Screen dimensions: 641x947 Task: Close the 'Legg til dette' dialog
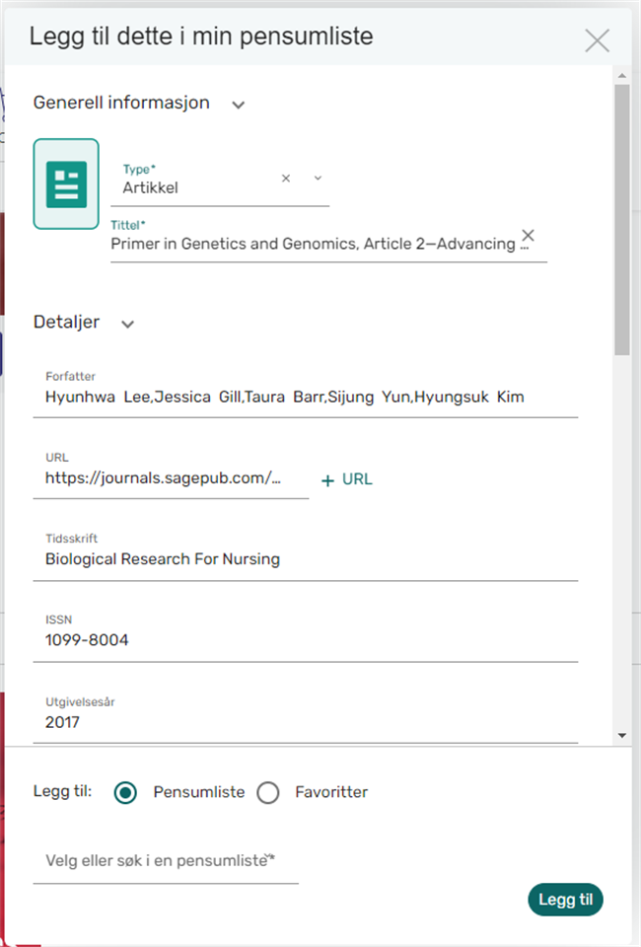[x=597, y=40]
